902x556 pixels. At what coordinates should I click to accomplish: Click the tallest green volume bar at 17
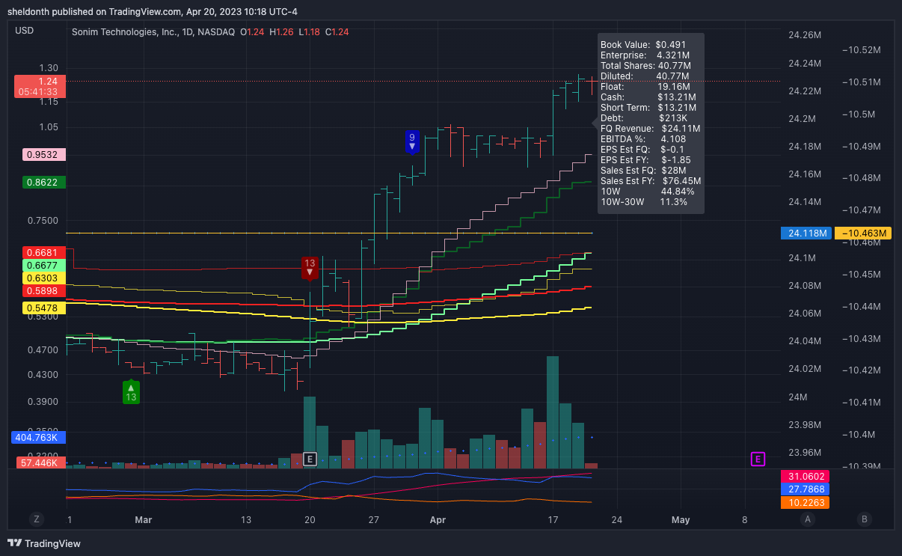(553, 412)
